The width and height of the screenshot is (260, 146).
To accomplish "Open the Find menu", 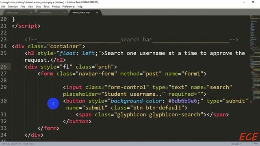I will coord(23,6).
